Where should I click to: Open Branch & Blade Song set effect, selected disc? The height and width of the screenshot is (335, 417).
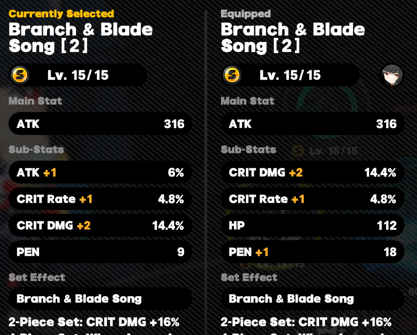click(100, 299)
